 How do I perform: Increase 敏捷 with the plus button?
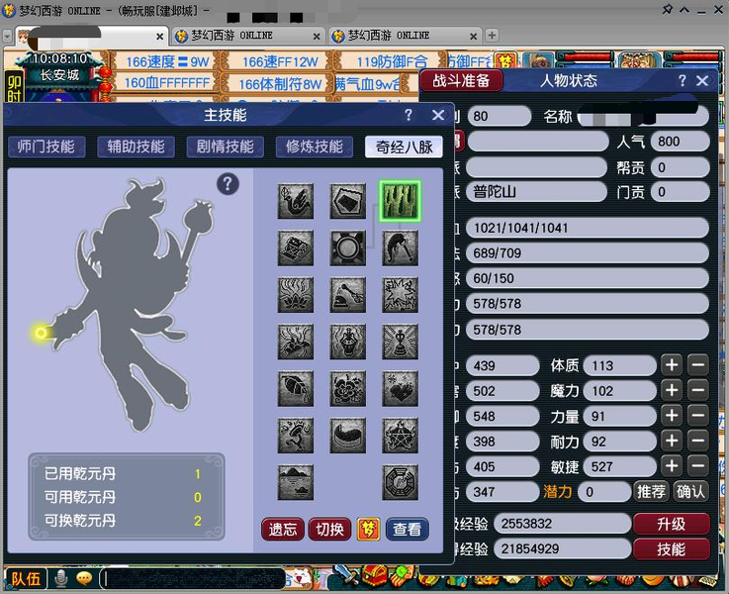[x=672, y=465]
